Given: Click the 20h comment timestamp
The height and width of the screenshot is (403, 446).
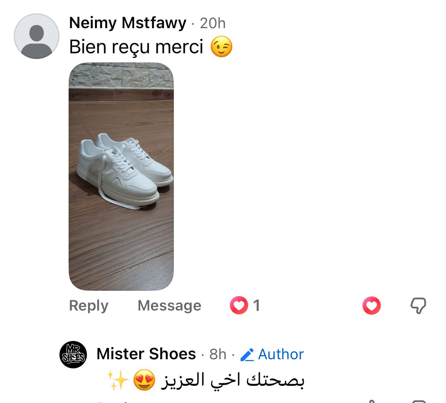Looking at the screenshot, I should (x=213, y=24).
